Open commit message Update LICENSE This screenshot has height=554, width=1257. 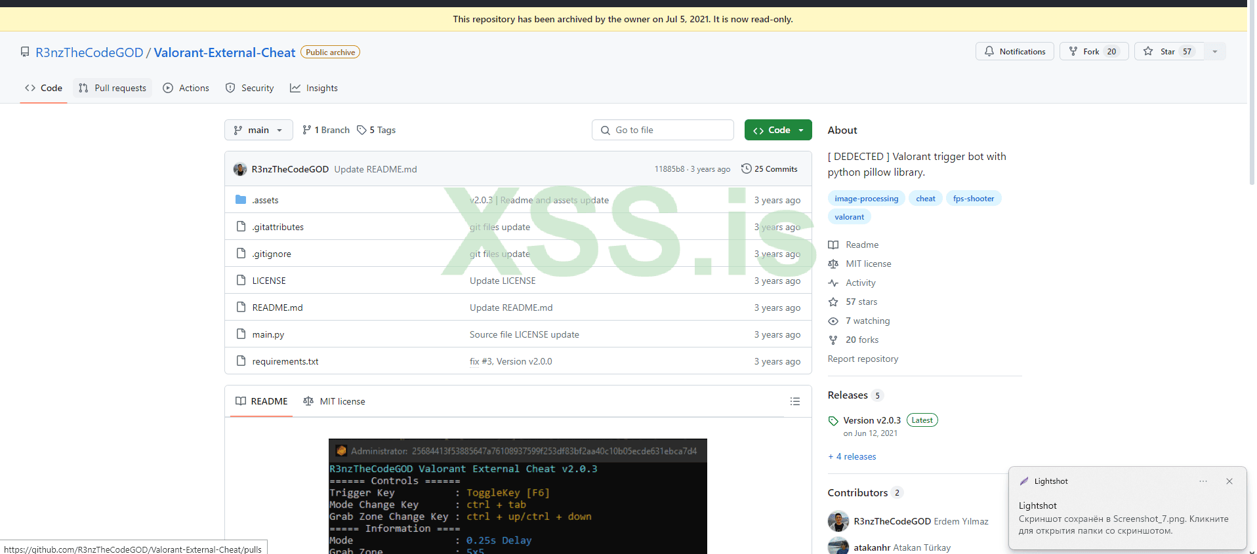(503, 281)
